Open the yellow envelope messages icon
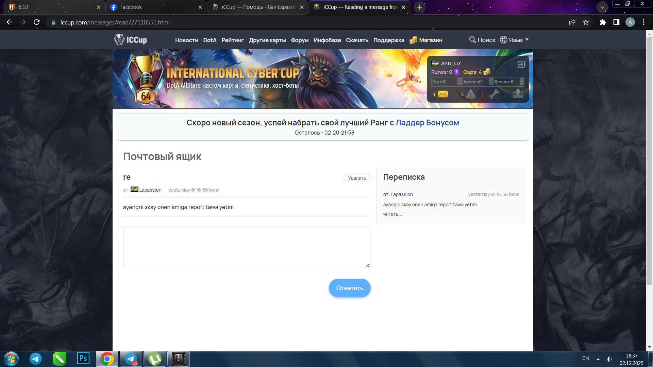653x367 pixels. [442, 94]
